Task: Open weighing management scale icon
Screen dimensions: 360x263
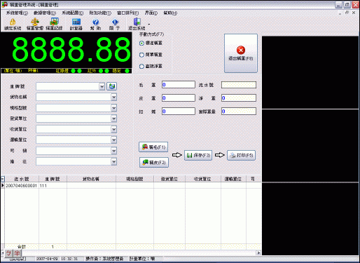Action: pyautogui.click(x=35, y=22)
